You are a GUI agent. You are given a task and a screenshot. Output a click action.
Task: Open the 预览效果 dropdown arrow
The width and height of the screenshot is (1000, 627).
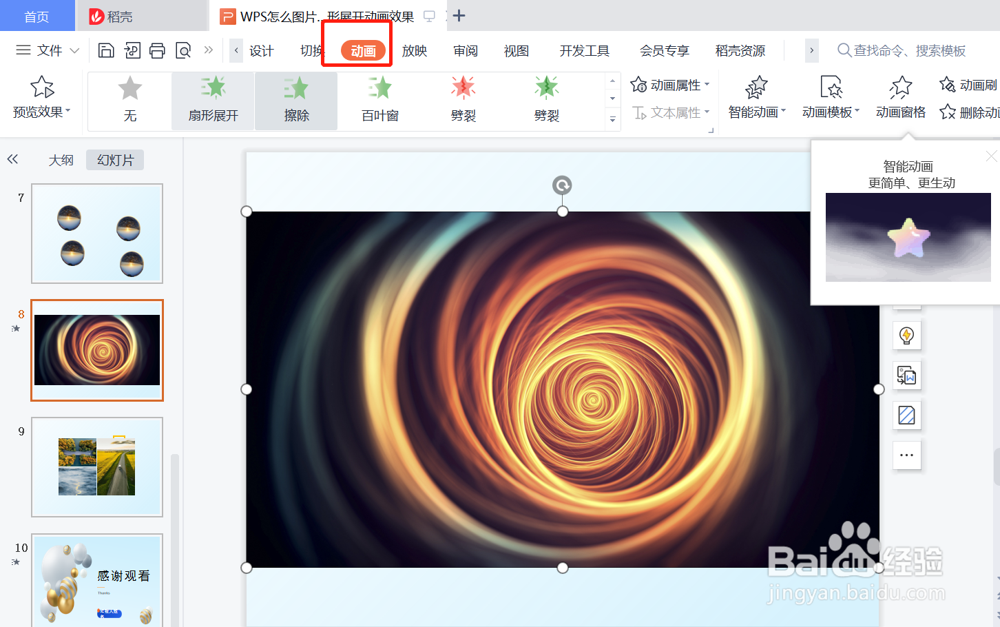(68, 111)
